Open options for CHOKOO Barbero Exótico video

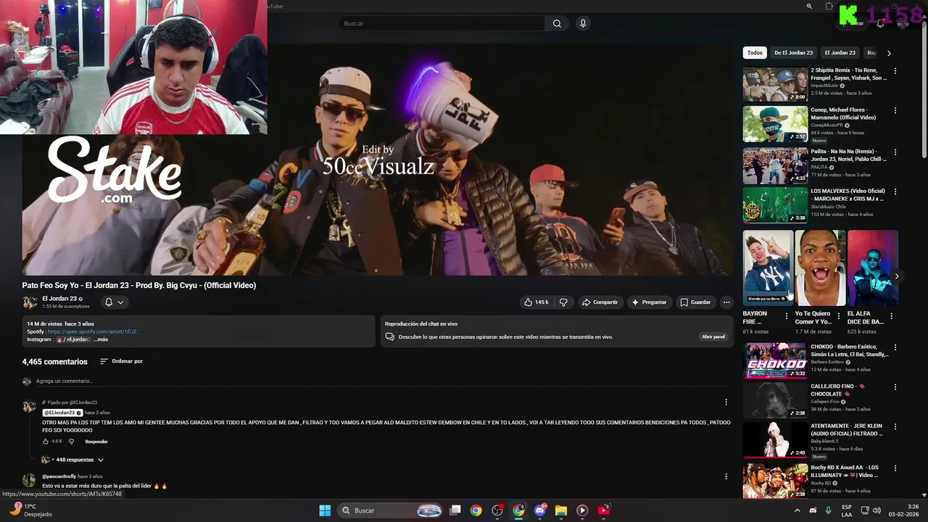(895, 347)
